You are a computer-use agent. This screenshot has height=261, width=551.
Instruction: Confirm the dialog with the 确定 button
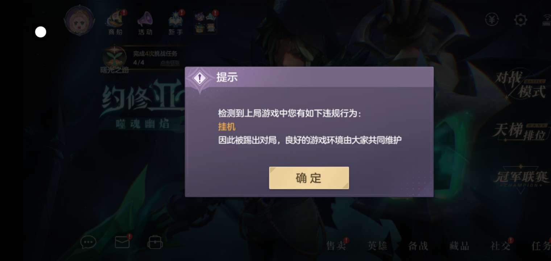point(309,178)
